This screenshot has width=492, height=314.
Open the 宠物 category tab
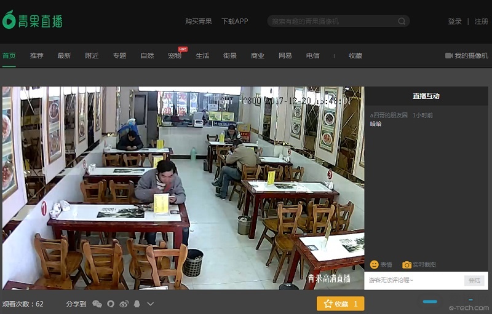pyautogui.click(x=175, y=56)
